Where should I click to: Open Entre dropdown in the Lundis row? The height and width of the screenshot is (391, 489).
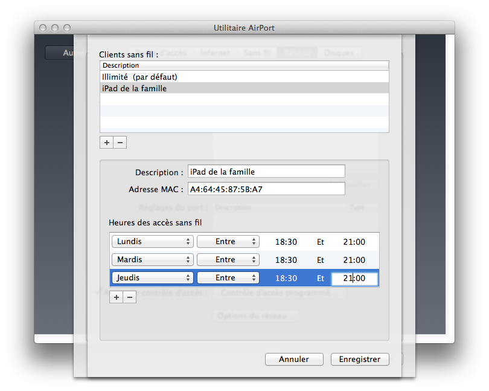click(228, 242)
